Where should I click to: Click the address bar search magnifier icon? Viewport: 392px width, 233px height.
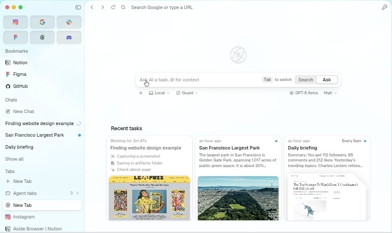click(x=123, y=7)
